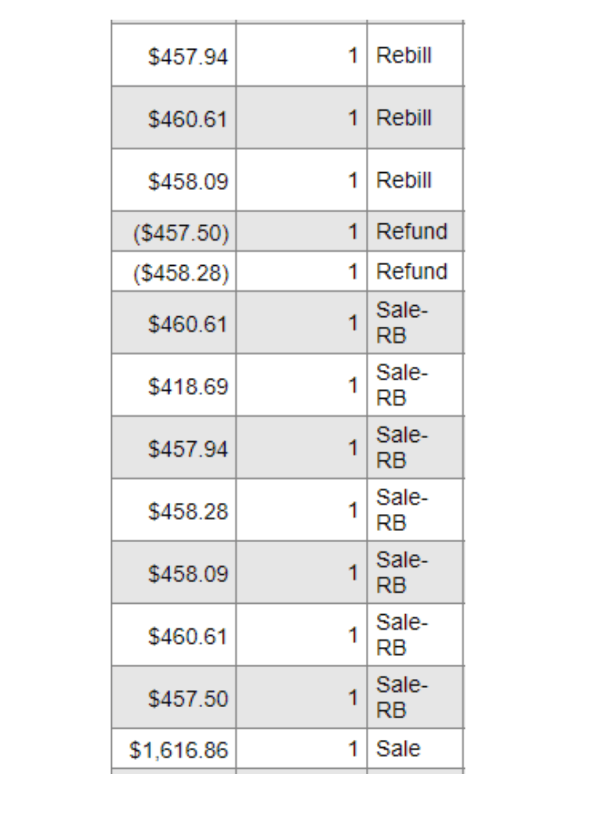Image resolution: width=593 pixels, height=825 pixels.
Task: Select quantity 1 in the $418.69 row
Action: (x=353, y=385)
